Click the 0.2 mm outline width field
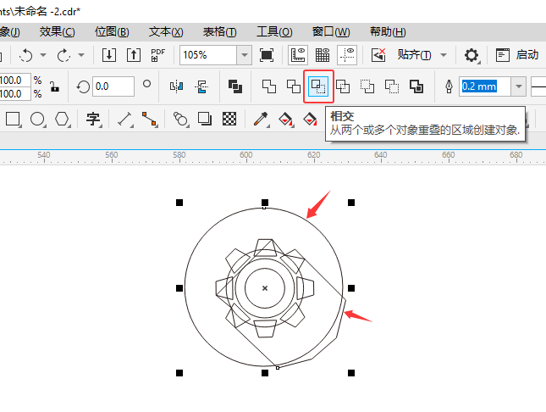This screenshot has width=546, height=412. point(485,86)
